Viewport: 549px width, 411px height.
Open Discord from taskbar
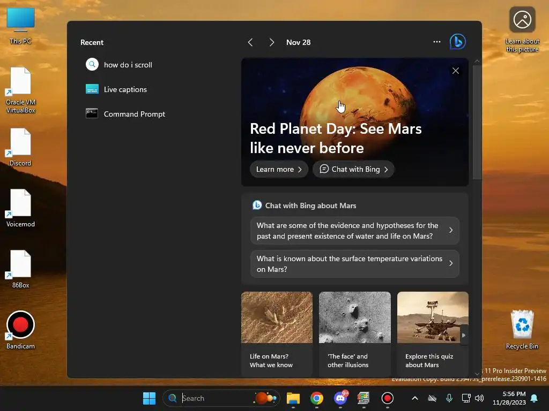click(x=340, y=398)
